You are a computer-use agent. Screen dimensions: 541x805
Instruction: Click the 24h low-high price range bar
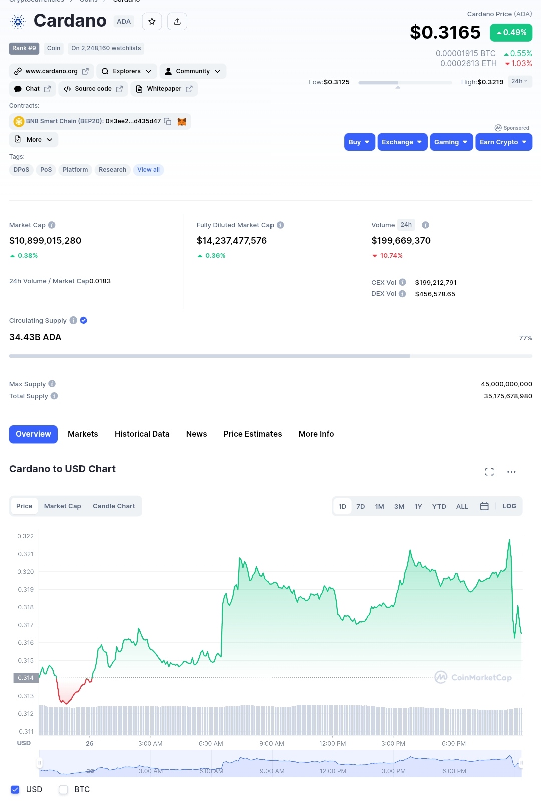pos(405,82)
